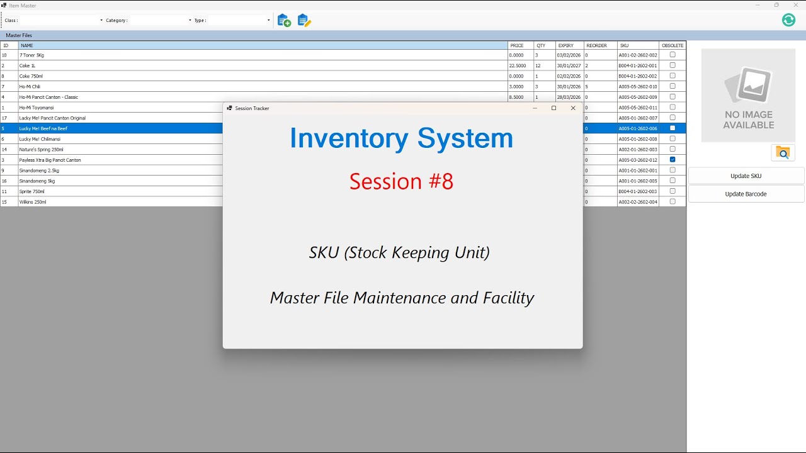Viewport: 806px width, 453px height.
Task: Tick Obsolete checkbox for Coke 1L
Action: click(x=673, y=65)
